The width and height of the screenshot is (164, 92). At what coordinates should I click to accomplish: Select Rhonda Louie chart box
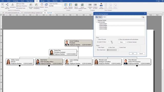coord(108,62)
